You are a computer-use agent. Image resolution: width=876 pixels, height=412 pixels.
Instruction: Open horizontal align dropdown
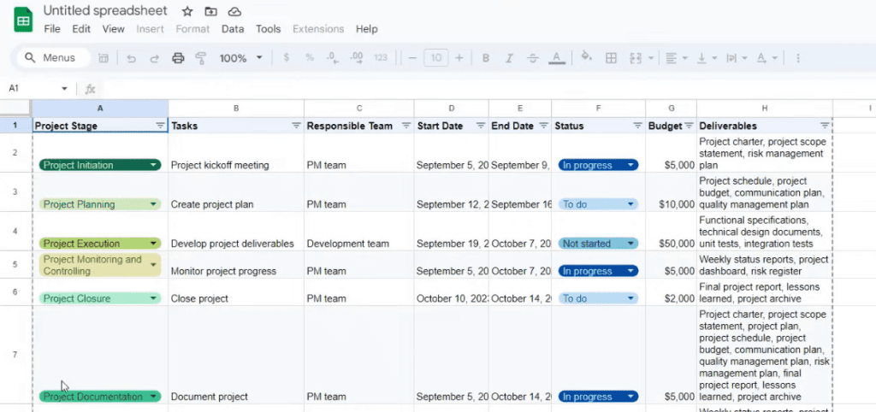tap(677, 57)
